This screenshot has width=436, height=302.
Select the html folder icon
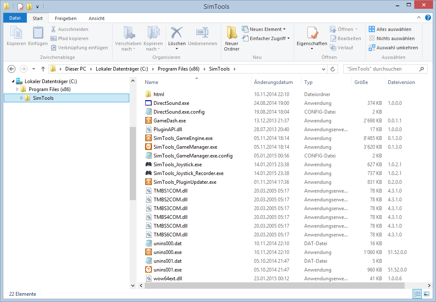click(149, 94)
